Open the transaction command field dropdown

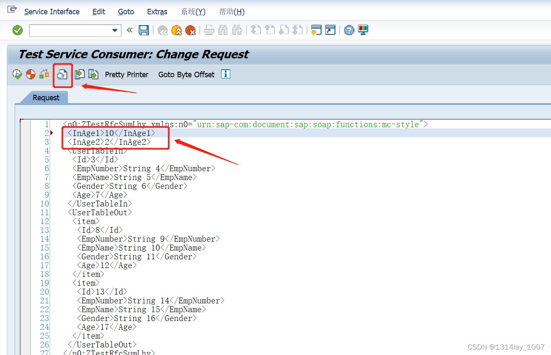pyautogui.click(x=115, y=31)
